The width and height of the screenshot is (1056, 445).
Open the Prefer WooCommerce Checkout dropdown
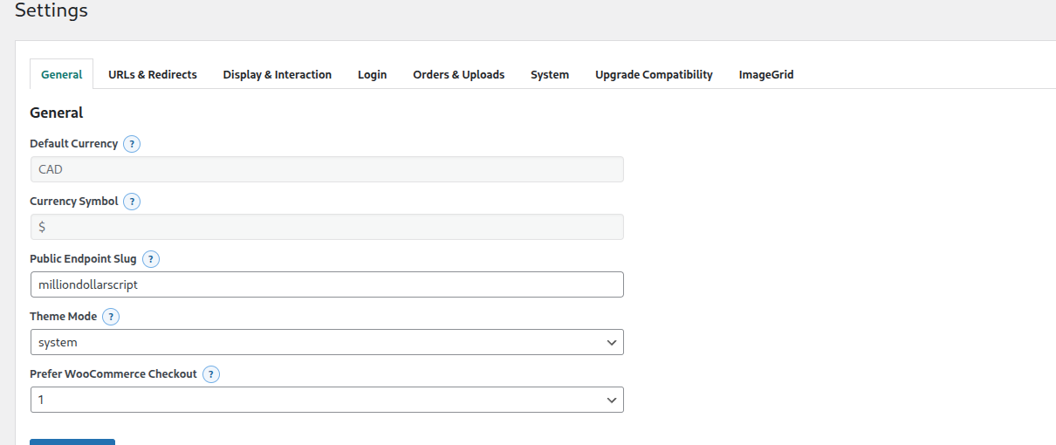(326, 400)
